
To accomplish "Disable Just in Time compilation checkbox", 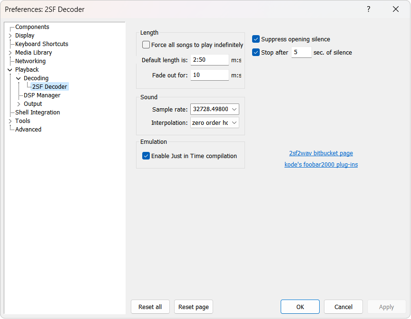I will pos(146,156).
